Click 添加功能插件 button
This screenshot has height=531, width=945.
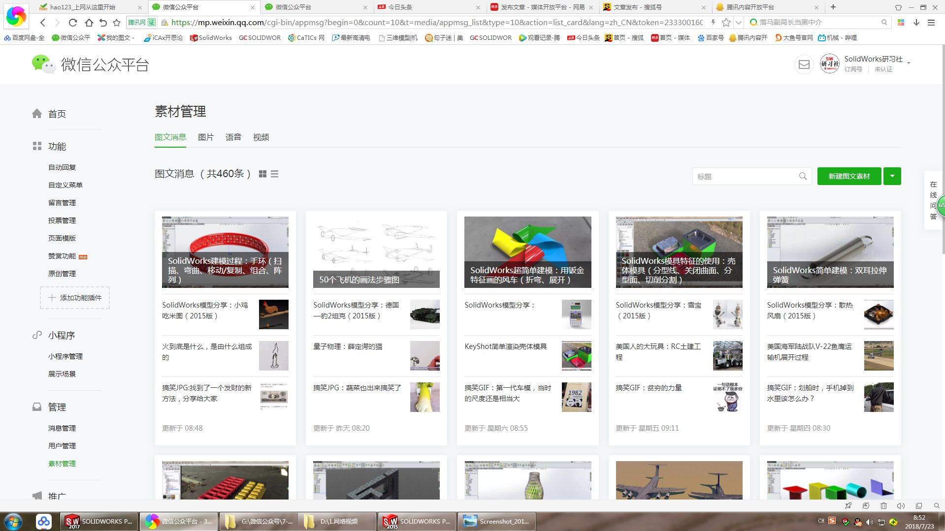75,298
